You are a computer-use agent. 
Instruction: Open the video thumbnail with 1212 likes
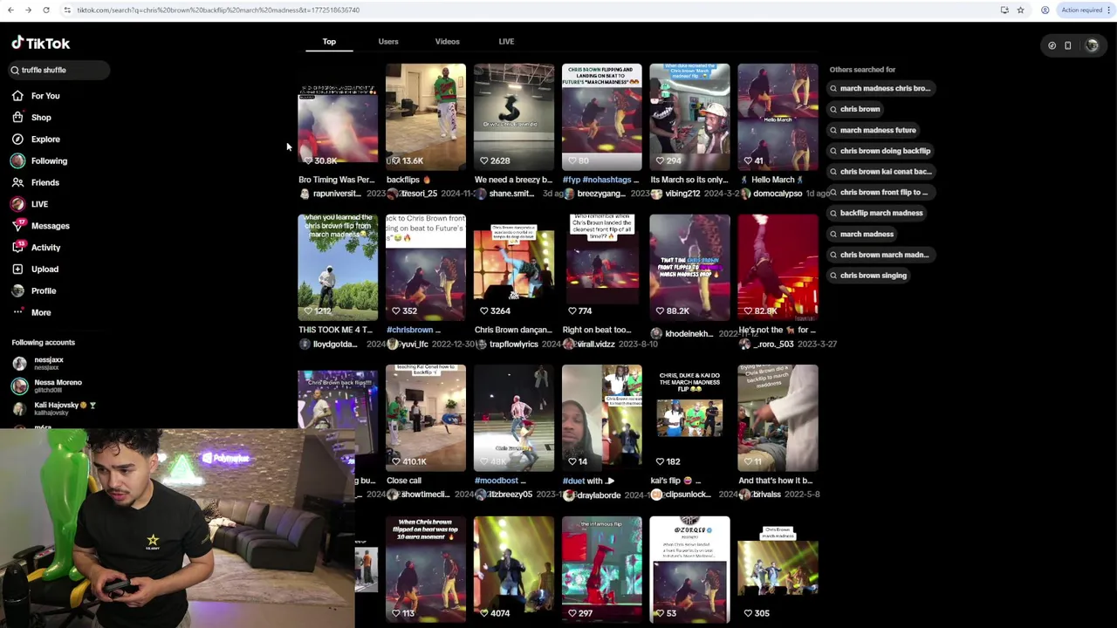[x=337, y=268]
